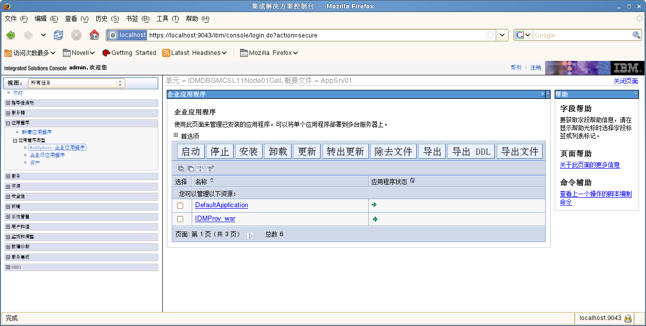Click the 导出 DDL button
This screenshot has height=326, width=646.
point(471,152)
